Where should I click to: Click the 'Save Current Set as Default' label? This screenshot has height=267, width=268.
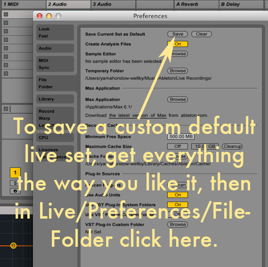coord(115,34)
